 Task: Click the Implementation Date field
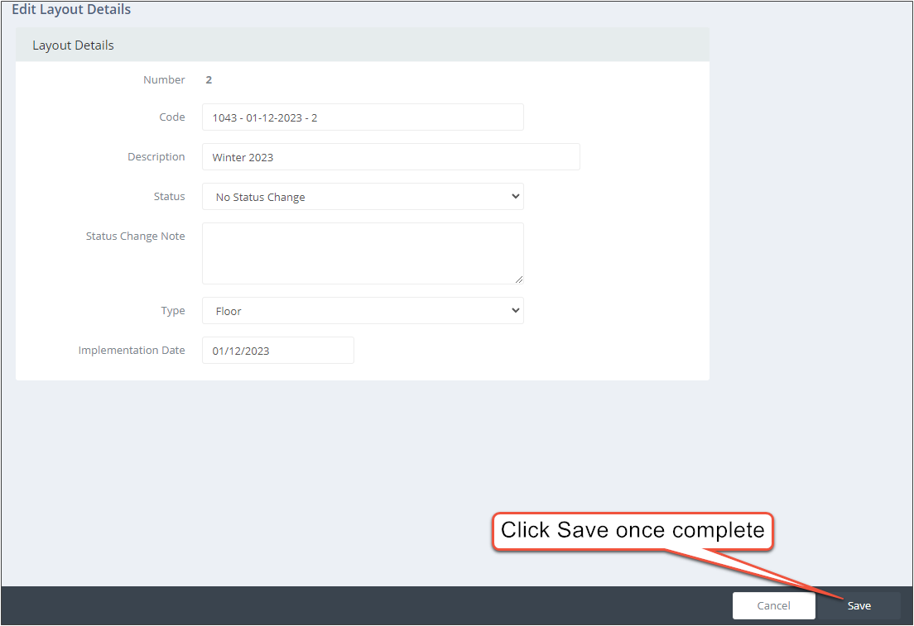pos(278,351)
